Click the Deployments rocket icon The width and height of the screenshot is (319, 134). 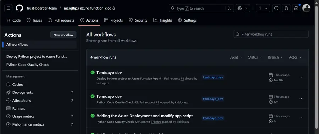[9, 92]
